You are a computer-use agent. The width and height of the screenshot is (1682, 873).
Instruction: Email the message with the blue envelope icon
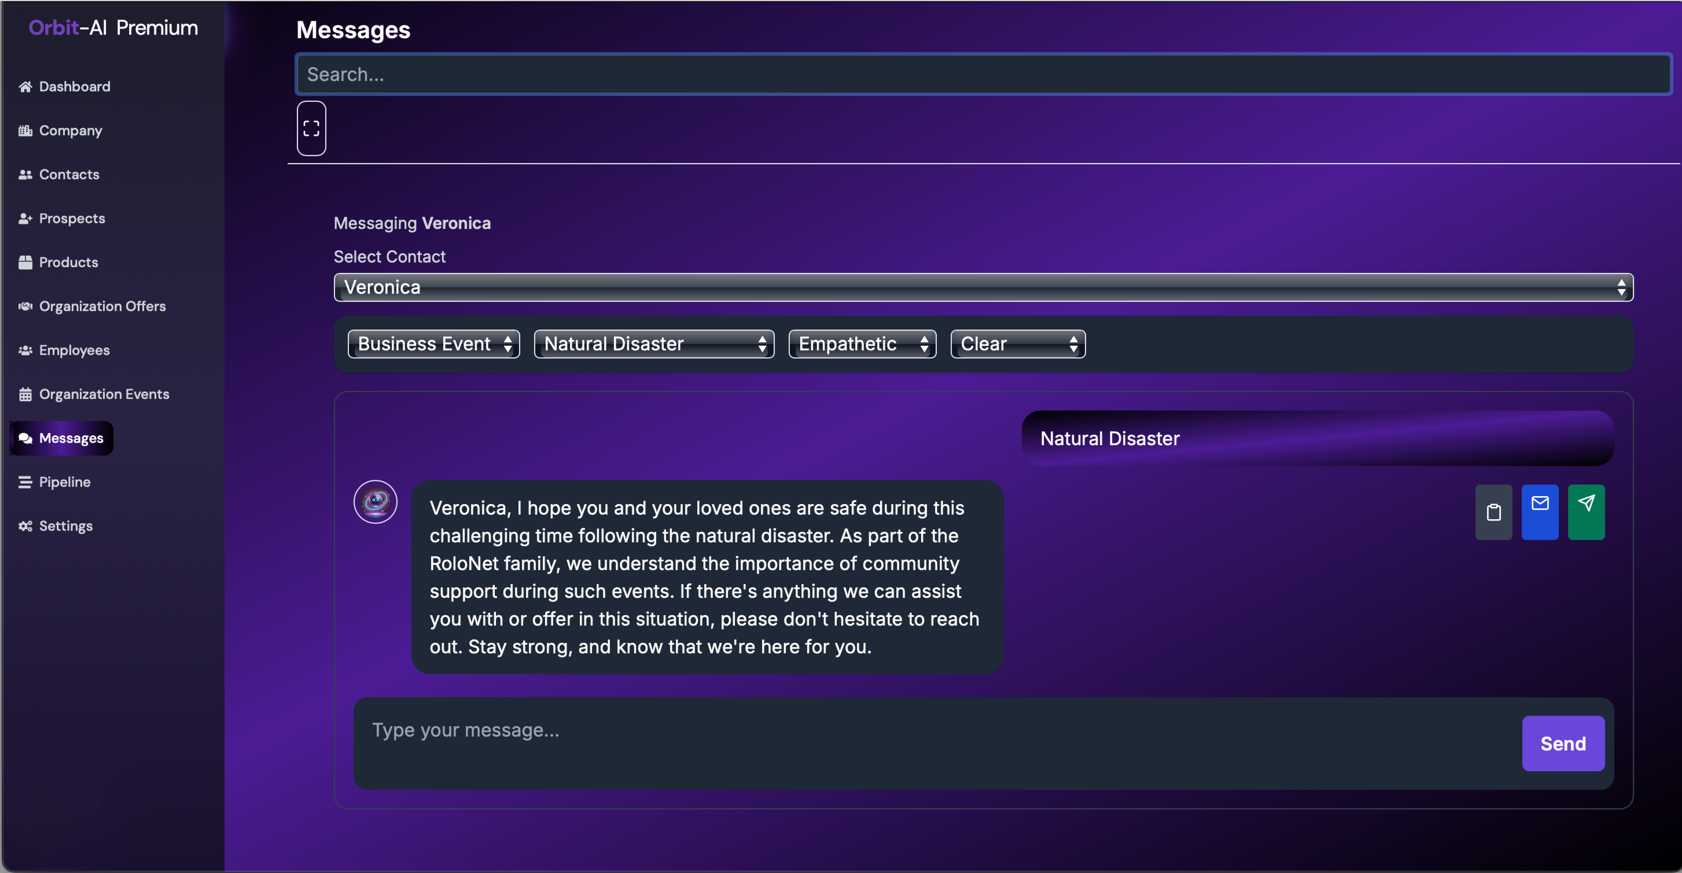tap(1540, 512)
